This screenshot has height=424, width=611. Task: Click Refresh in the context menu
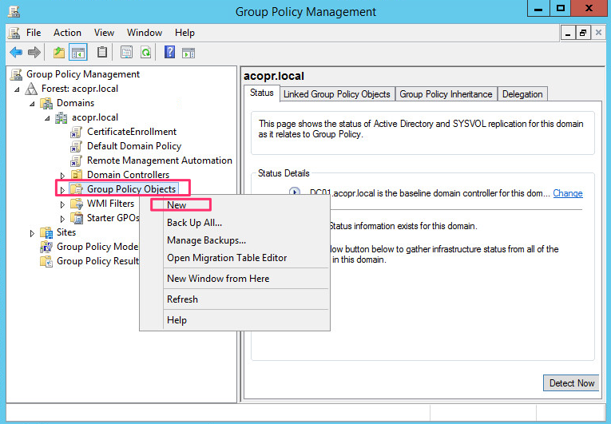(235, 299)
